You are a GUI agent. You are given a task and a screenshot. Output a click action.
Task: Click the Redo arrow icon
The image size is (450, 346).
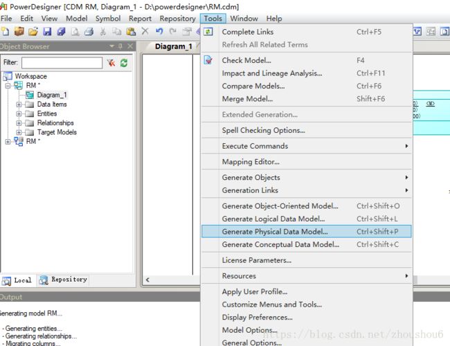click(173, 31)
